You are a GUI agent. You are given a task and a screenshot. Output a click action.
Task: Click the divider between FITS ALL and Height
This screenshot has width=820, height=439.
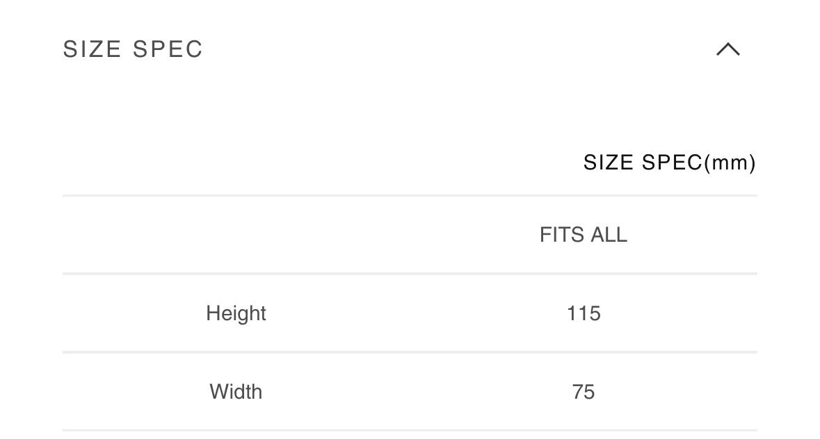click(409, 274)
